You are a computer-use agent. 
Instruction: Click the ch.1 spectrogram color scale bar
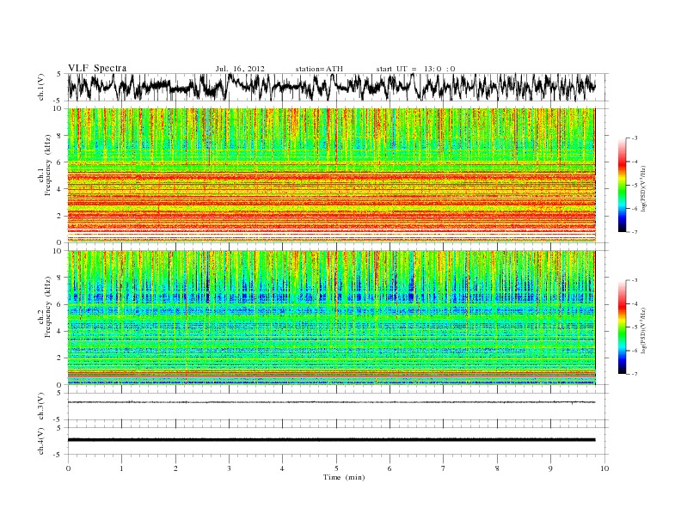pos(622,186)
